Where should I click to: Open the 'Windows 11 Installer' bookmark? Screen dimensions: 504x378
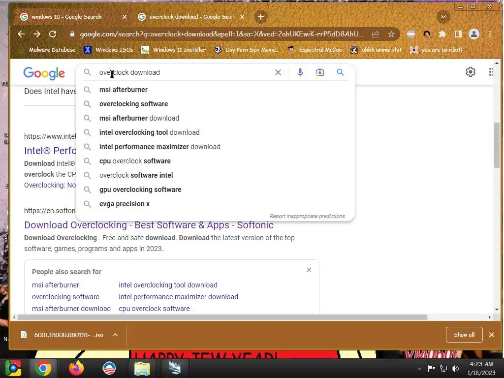(174, 50)
